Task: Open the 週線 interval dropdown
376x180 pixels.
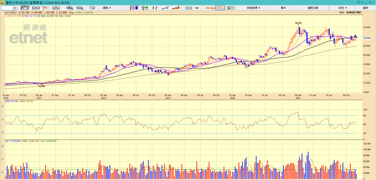Action: 104,8
